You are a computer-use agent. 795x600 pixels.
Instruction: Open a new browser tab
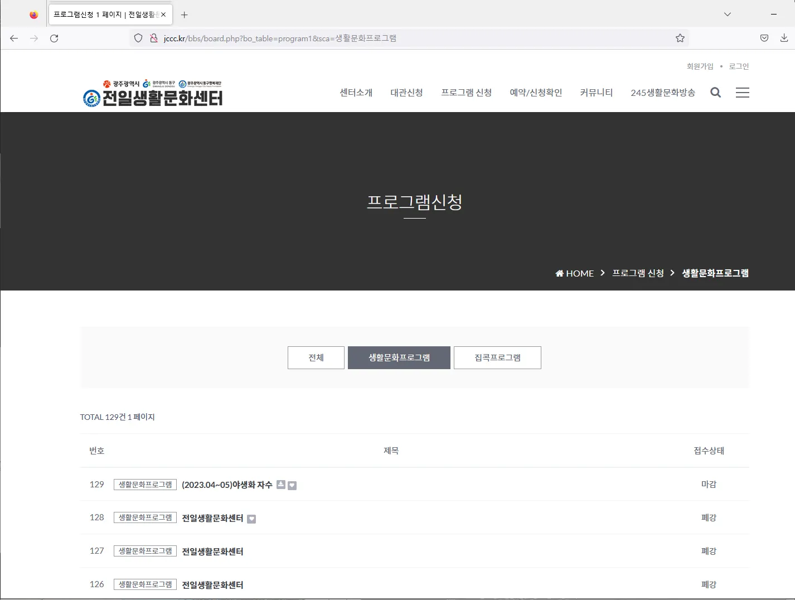(x=185, y=15)
